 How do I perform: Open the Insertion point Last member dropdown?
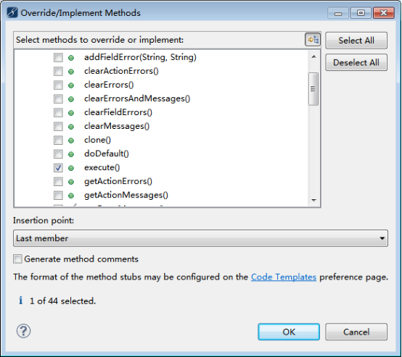click(200, 238)
